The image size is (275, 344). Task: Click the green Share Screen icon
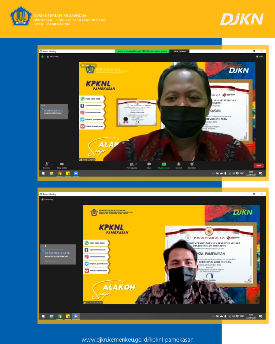164,165
